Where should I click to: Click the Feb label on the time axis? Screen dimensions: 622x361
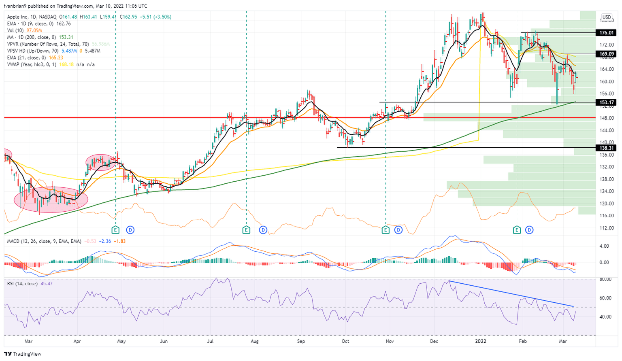click(x=523, y=341)
